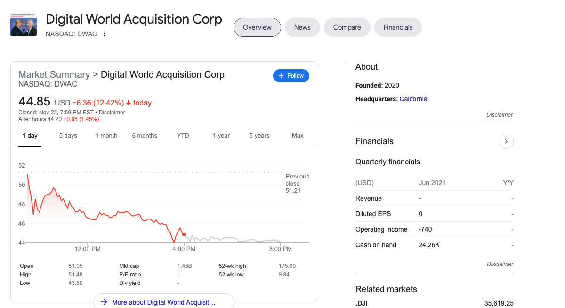Click the Jun 2021 column header
This screenshot has height=308, width=565.
pos(432,183)
